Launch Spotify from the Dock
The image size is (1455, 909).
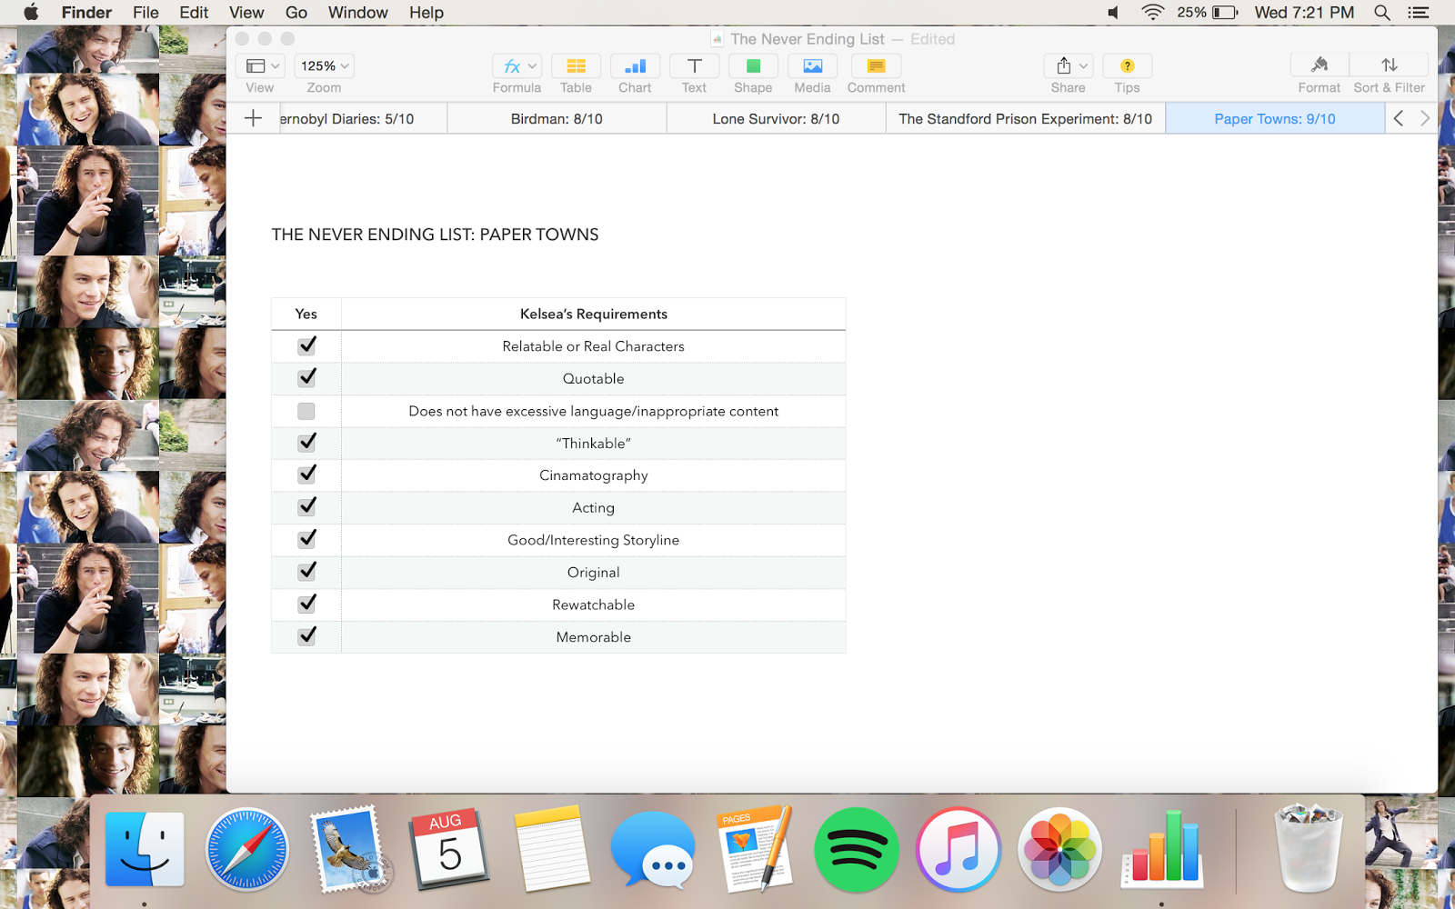pyautogui.click(x=856, y=850)
